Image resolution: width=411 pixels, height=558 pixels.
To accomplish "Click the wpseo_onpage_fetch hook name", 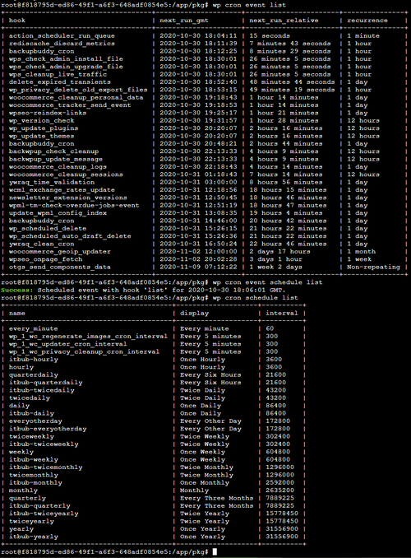I will tap(45, 259).
